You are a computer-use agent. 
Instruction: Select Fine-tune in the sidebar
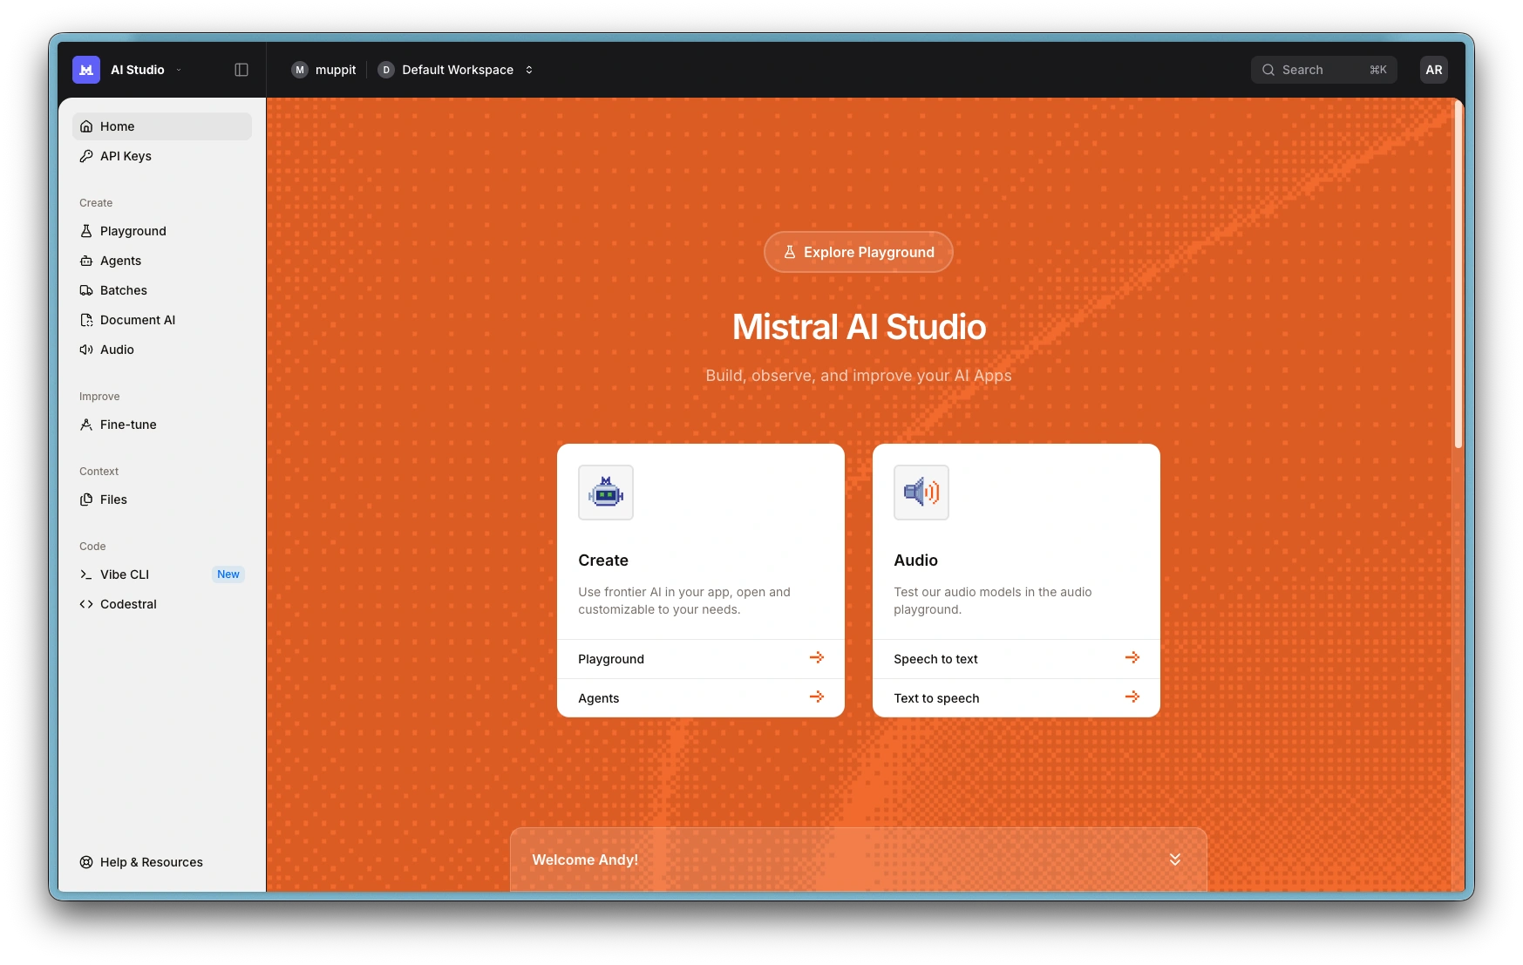[128, 425]
